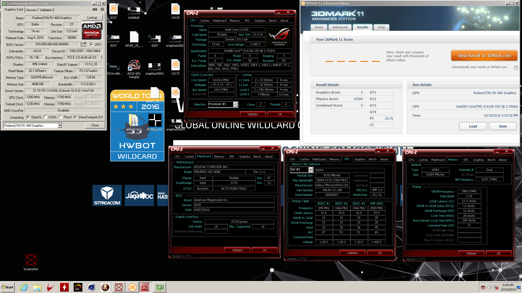Click the Show Desktop button in the tray
Screen dimensions: 522x293
click(x=519, y=287)
